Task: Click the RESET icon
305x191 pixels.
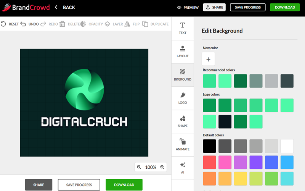Action: pos(3,24)
